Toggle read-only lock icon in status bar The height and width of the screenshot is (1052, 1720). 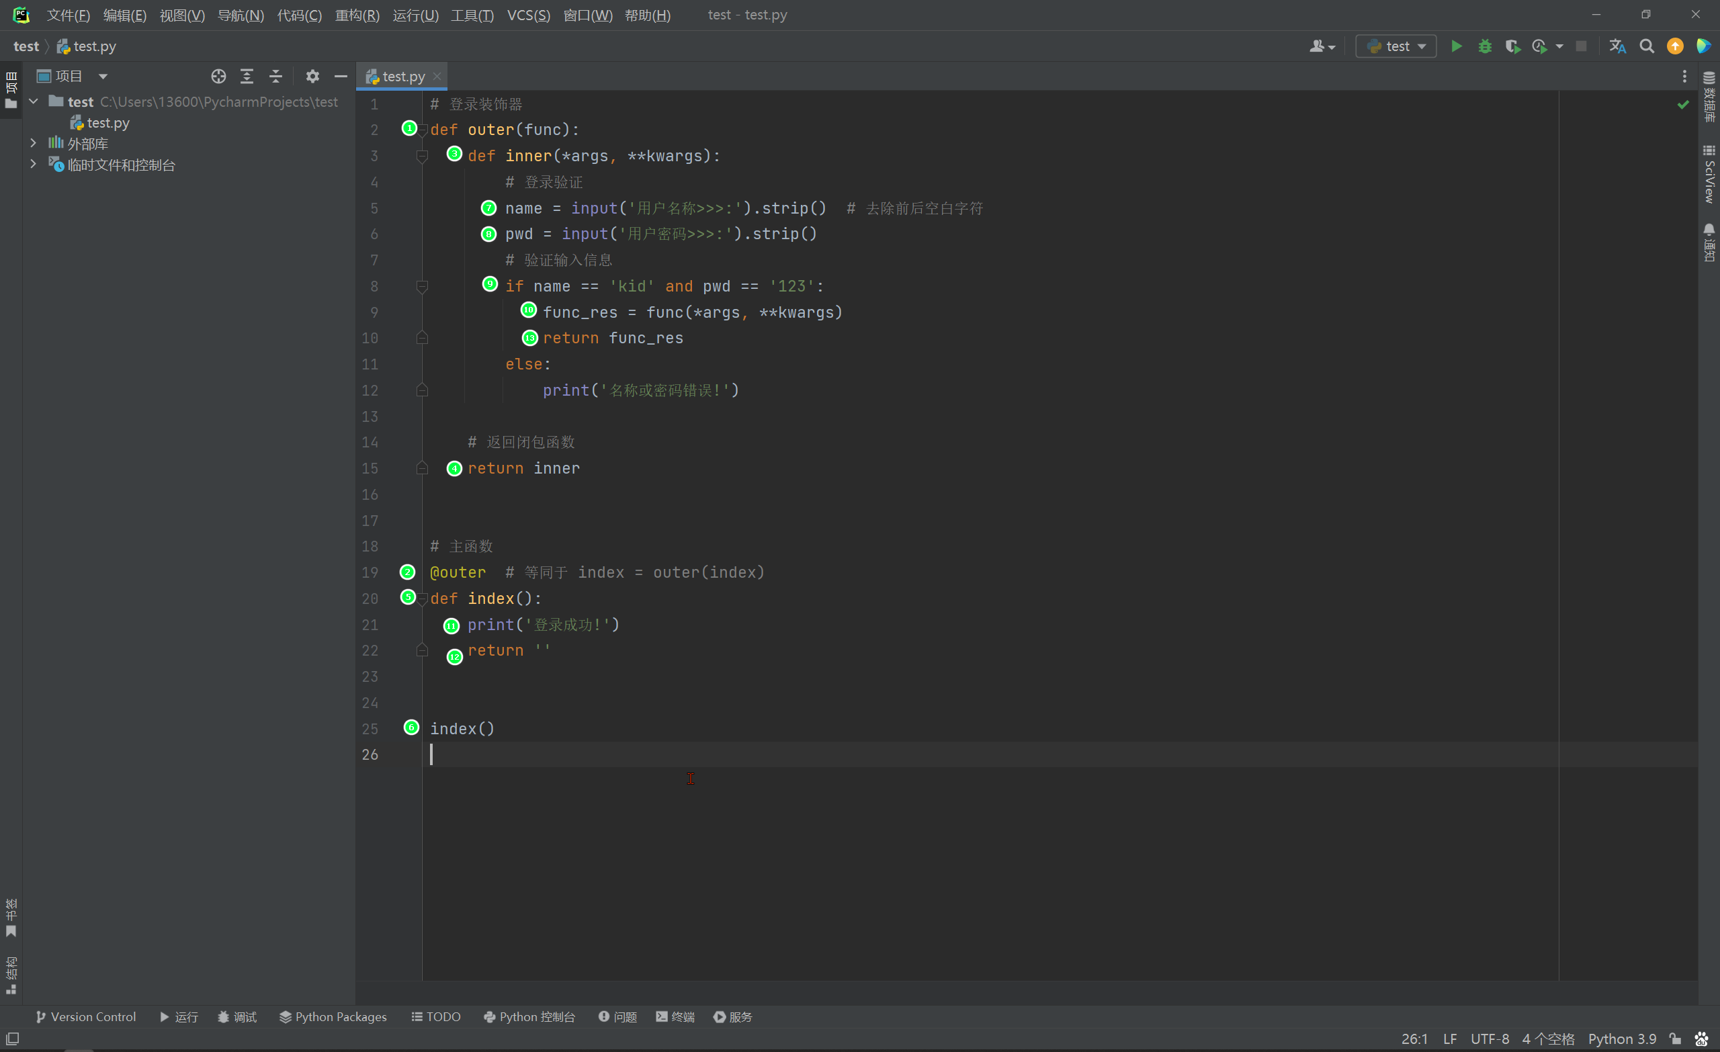(1674, 1039)
